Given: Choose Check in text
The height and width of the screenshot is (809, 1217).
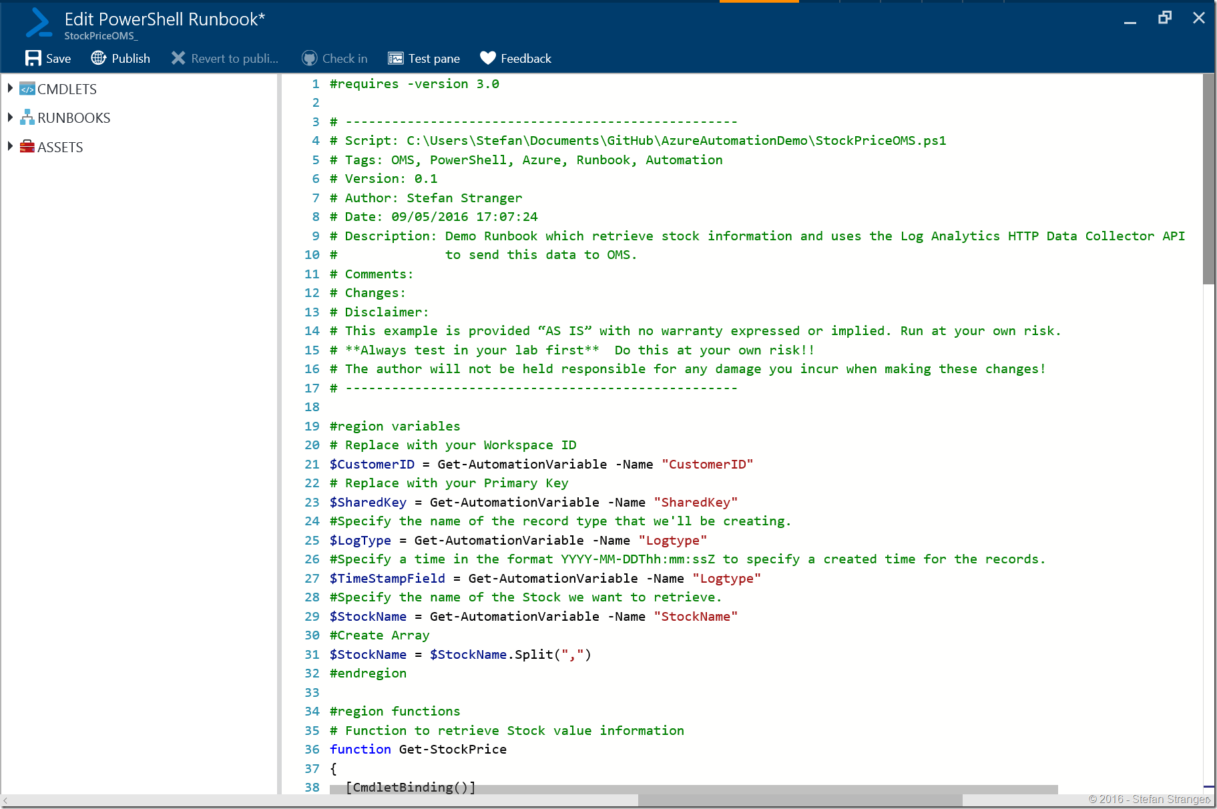Looking at the screenshot, I should pyautogui.click(x=345, y=59).
